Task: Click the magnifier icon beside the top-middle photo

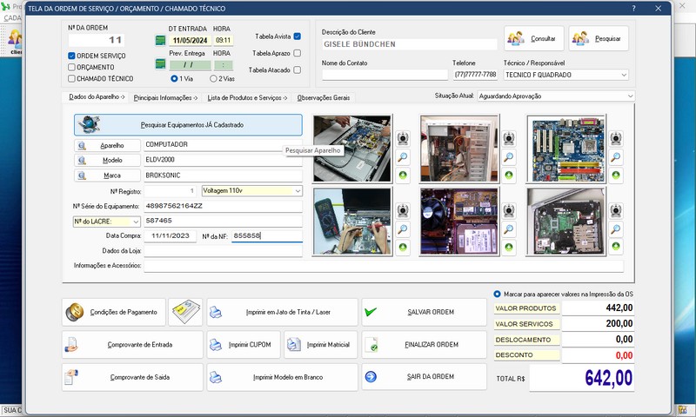Action: (509, 157)
